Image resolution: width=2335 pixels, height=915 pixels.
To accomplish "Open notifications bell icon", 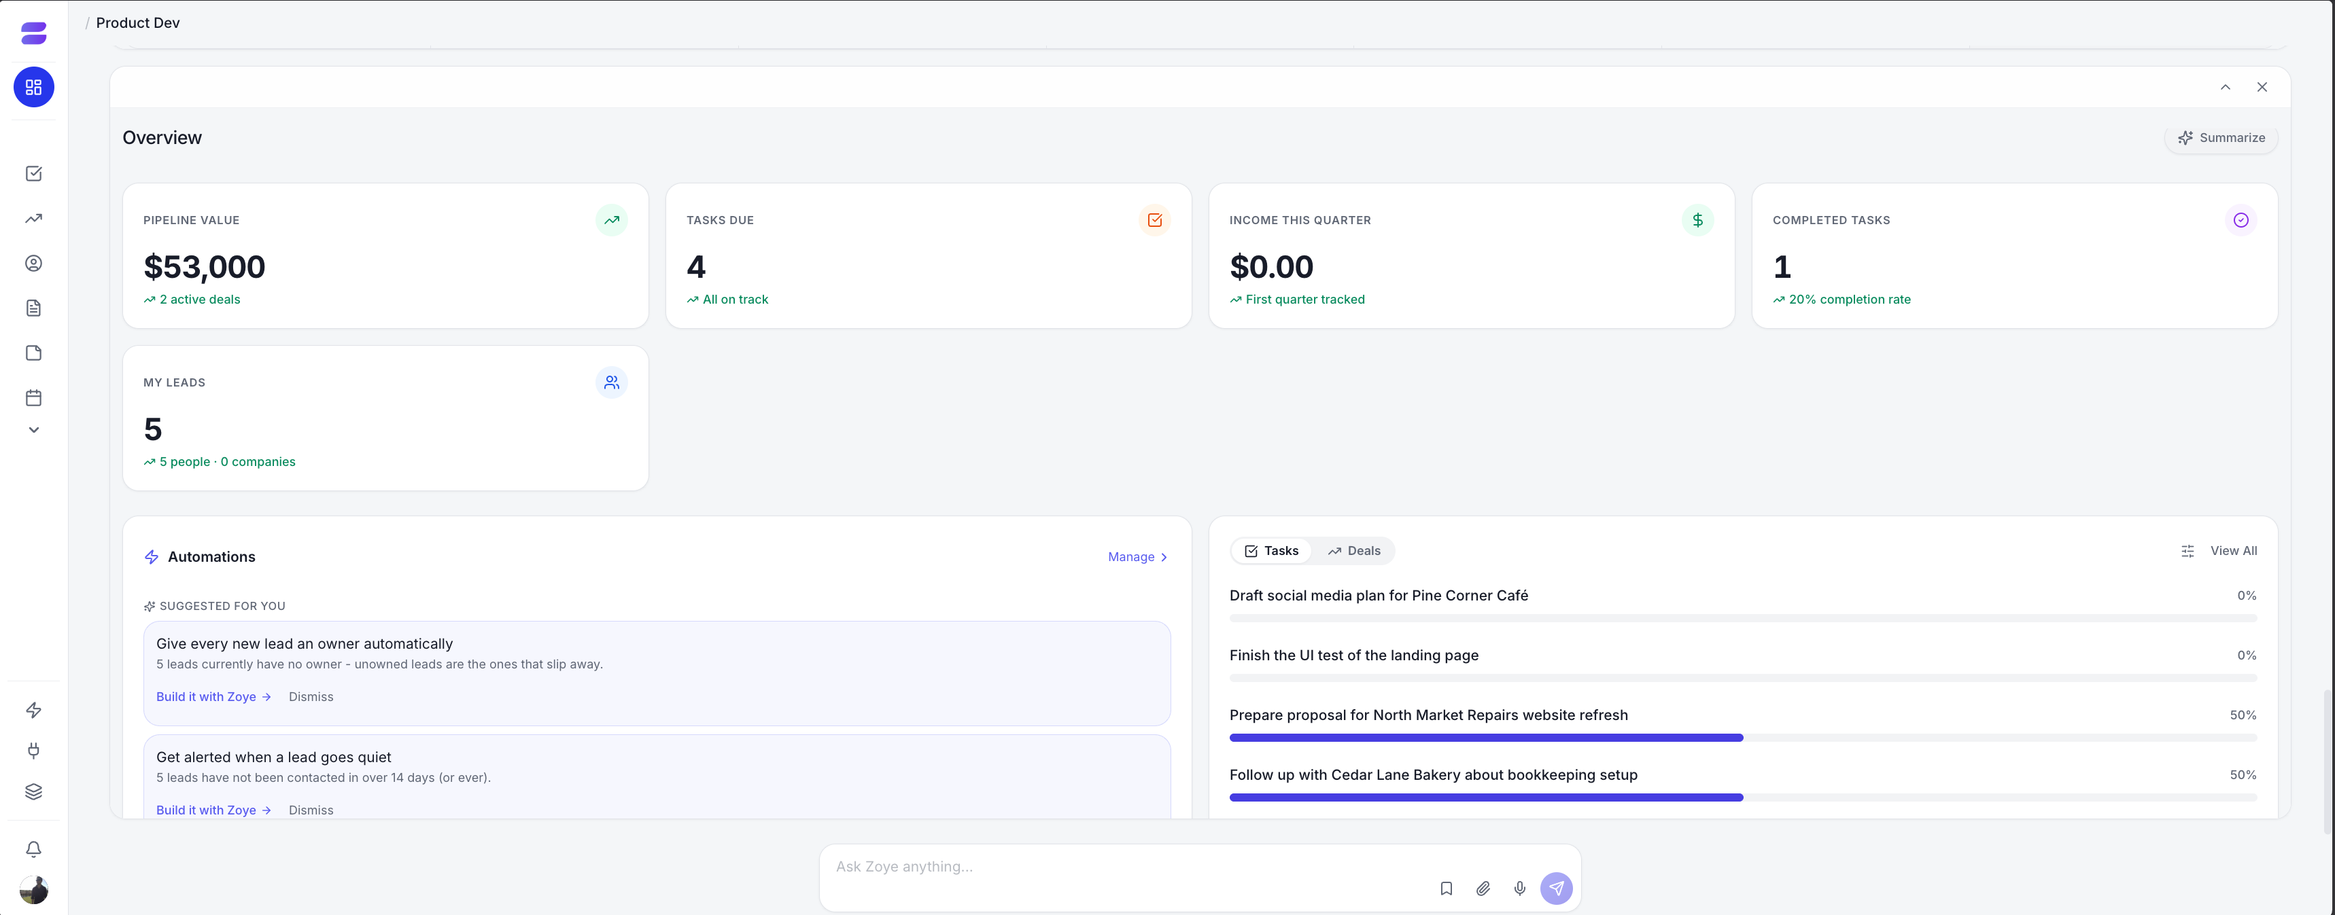I will point(33,849).
